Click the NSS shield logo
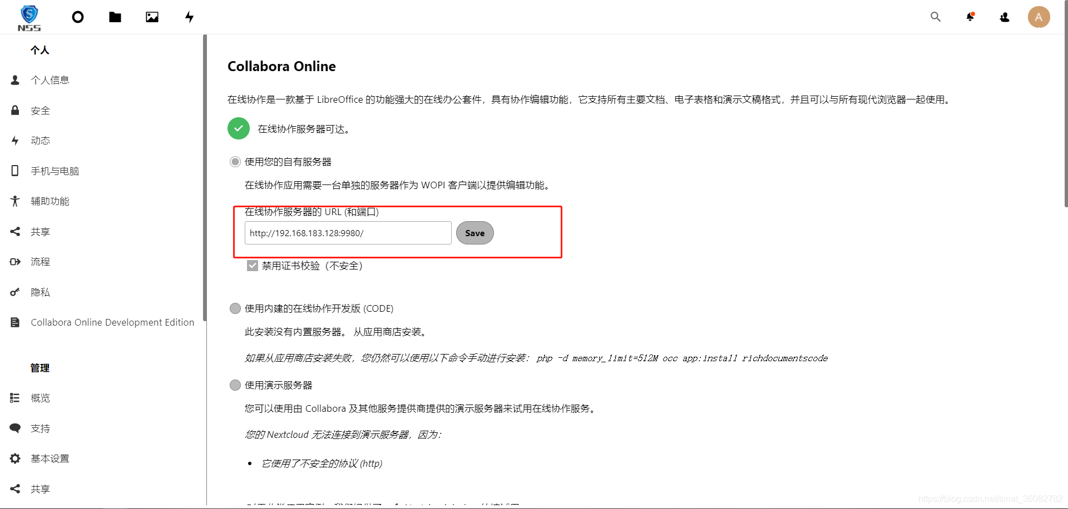Viewport: 1068px width, 509px height. (x=29, y=17)
